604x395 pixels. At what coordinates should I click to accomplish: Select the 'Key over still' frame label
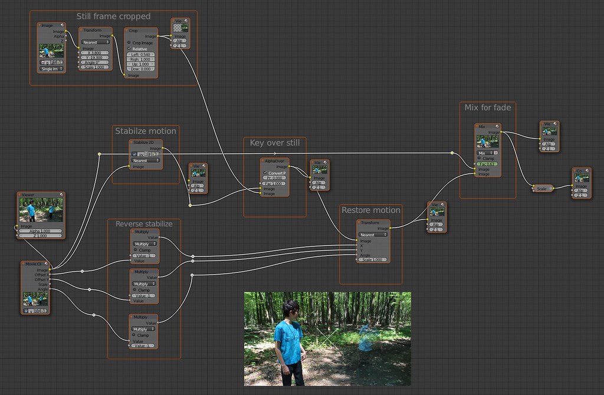pos(275,143)
